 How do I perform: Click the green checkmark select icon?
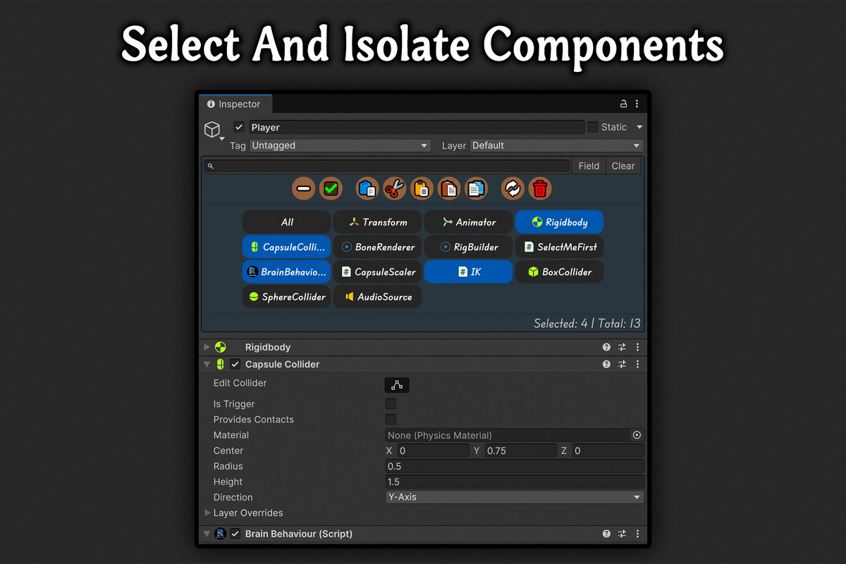click(331, 188)
